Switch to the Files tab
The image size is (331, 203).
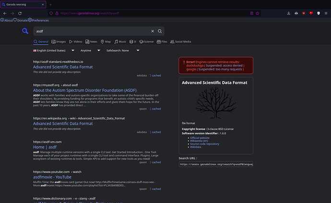coord(162,42)
